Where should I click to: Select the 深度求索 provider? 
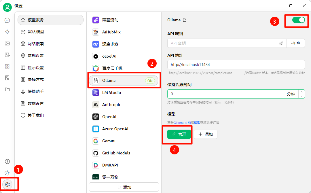pyautogui.click(x=124, y=44)
